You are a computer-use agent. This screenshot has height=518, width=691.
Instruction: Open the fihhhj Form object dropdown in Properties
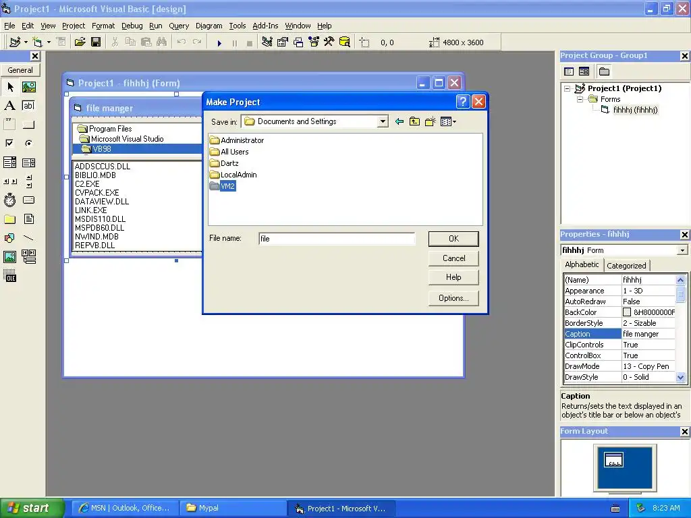point(682,250)
